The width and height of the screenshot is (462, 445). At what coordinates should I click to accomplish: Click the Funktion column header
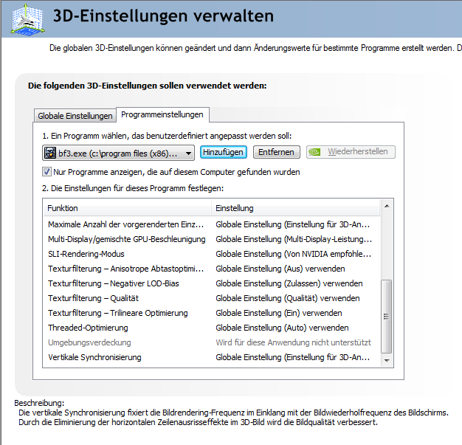[127, 208]
